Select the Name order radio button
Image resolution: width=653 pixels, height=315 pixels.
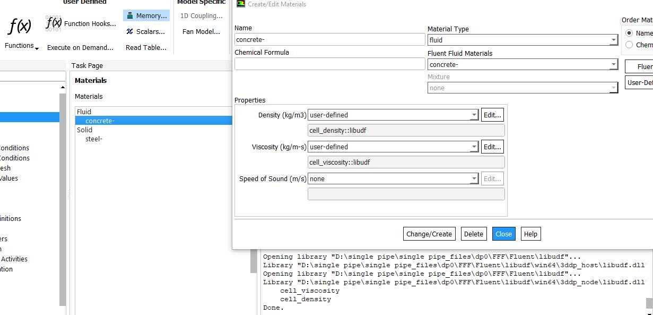(629, 33)
